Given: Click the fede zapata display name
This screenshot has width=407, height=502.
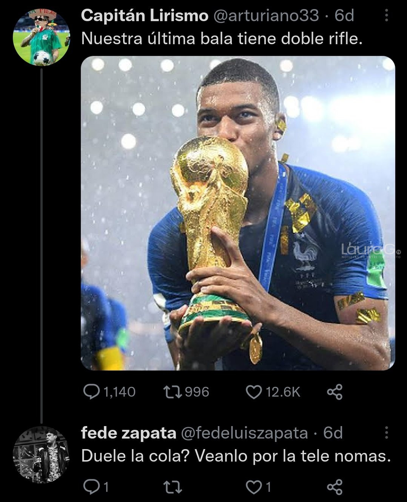Looking at the screenshot, I should click(x=129, y=433).
